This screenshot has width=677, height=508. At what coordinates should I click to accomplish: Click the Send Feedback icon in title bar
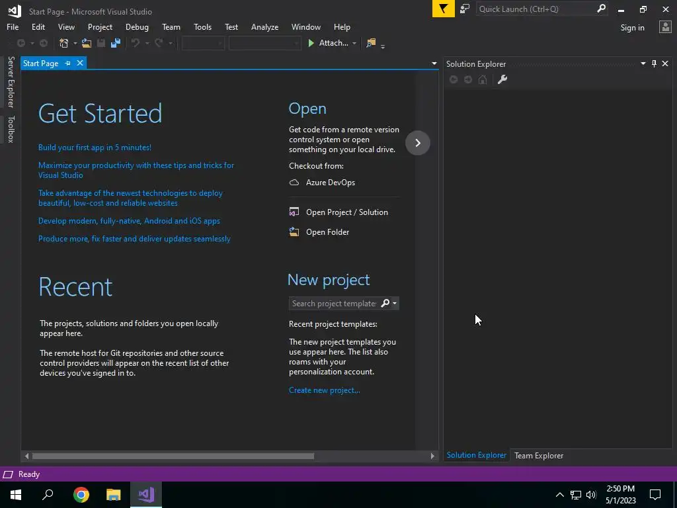point(465,9)
